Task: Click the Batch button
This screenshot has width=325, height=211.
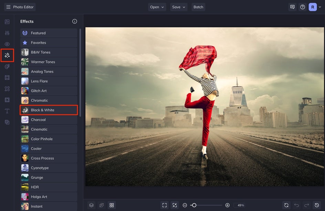Action: (x=198, y=7)
